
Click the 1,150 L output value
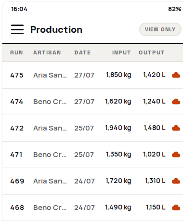(x=156, y=207)
